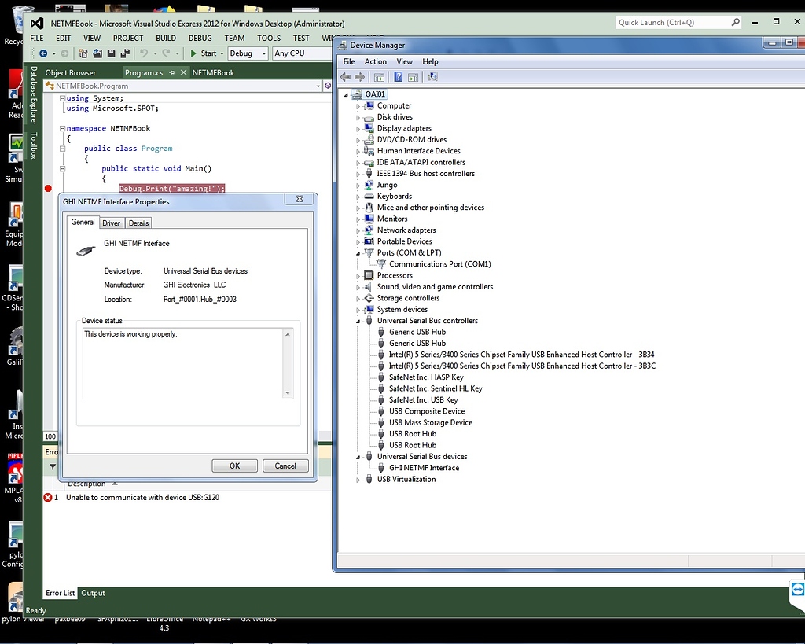Click the Show Properties icon in Device Manager
805x644 pixels.
(x=413, y=76)
